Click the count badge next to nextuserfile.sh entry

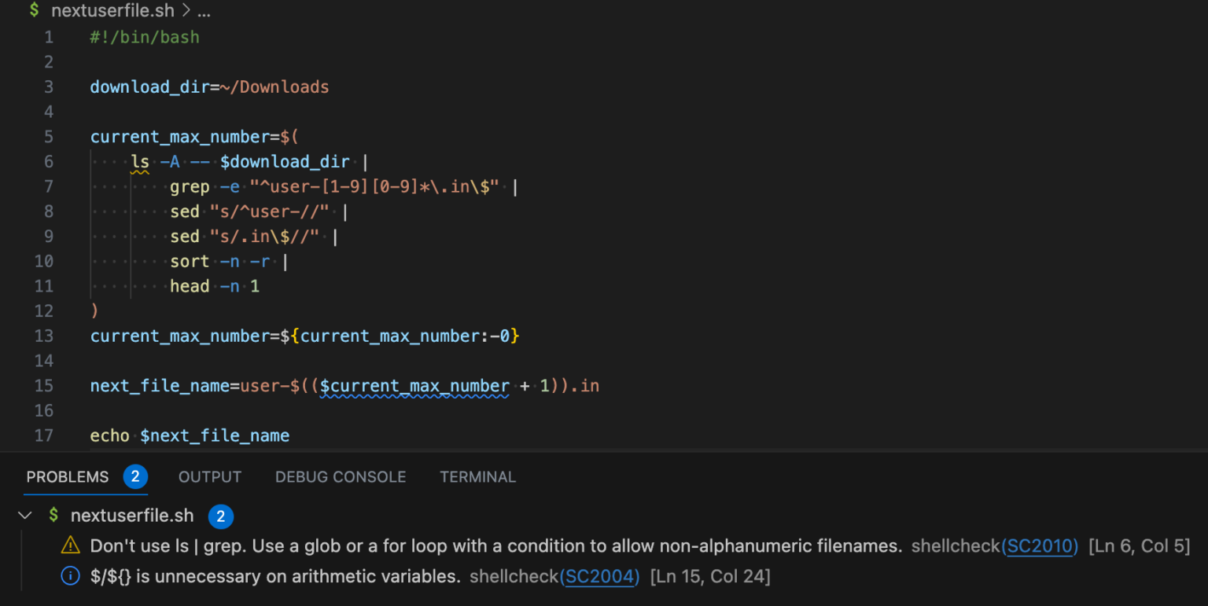point(221,516)
